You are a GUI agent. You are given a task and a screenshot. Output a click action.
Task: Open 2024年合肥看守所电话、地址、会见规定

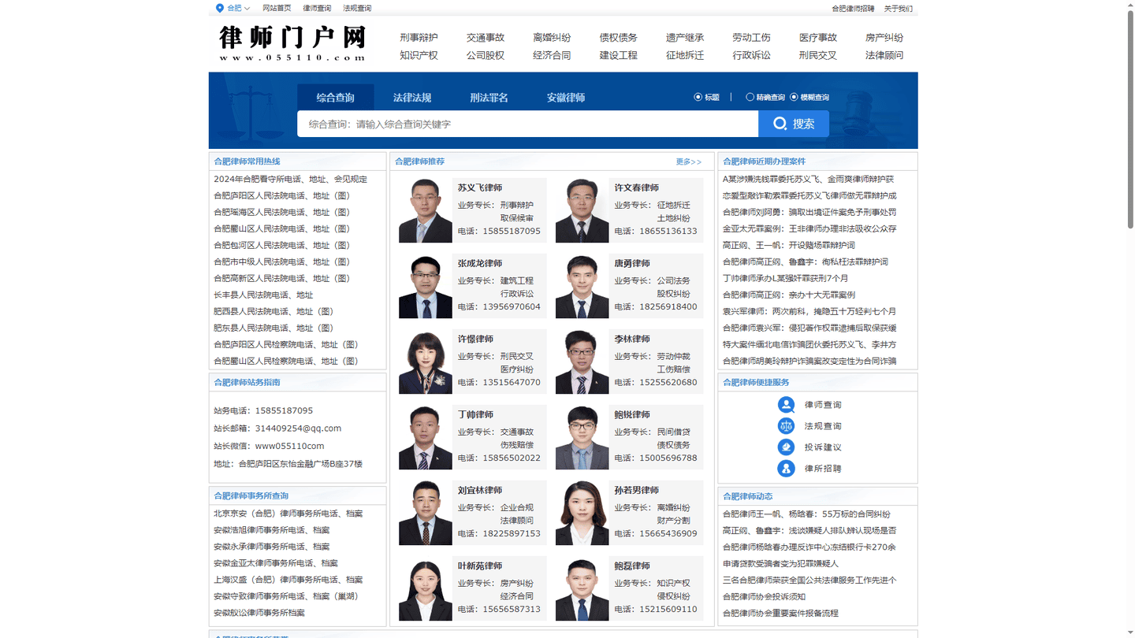click(290, 180)
